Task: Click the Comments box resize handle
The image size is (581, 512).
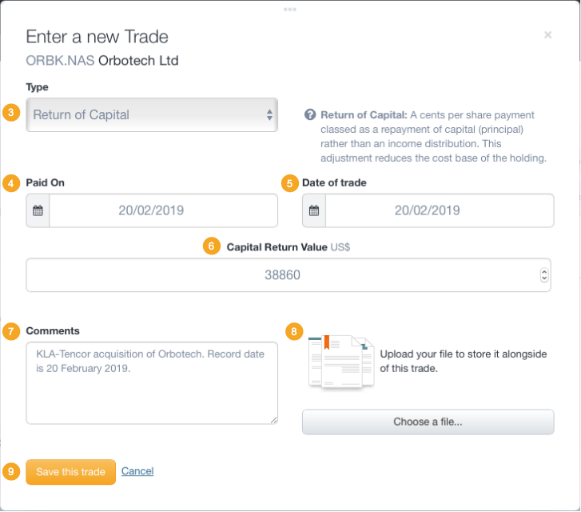Action: [x=274, y=420]
